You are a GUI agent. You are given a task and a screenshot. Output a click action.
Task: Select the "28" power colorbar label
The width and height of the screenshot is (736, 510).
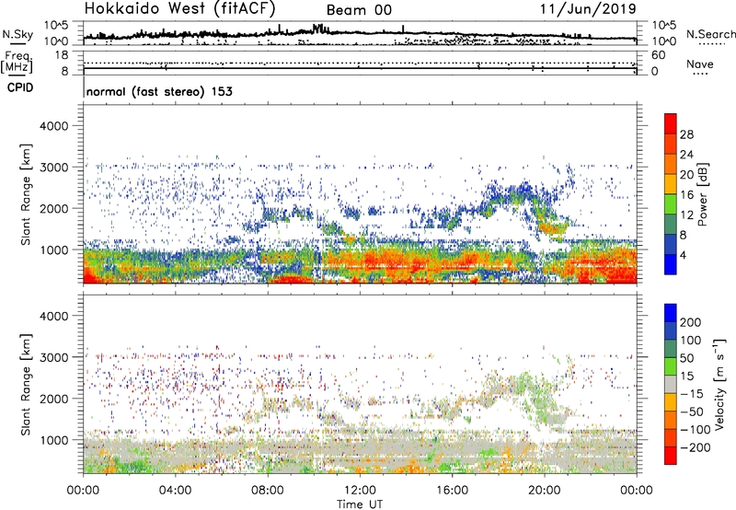point(686,134)
